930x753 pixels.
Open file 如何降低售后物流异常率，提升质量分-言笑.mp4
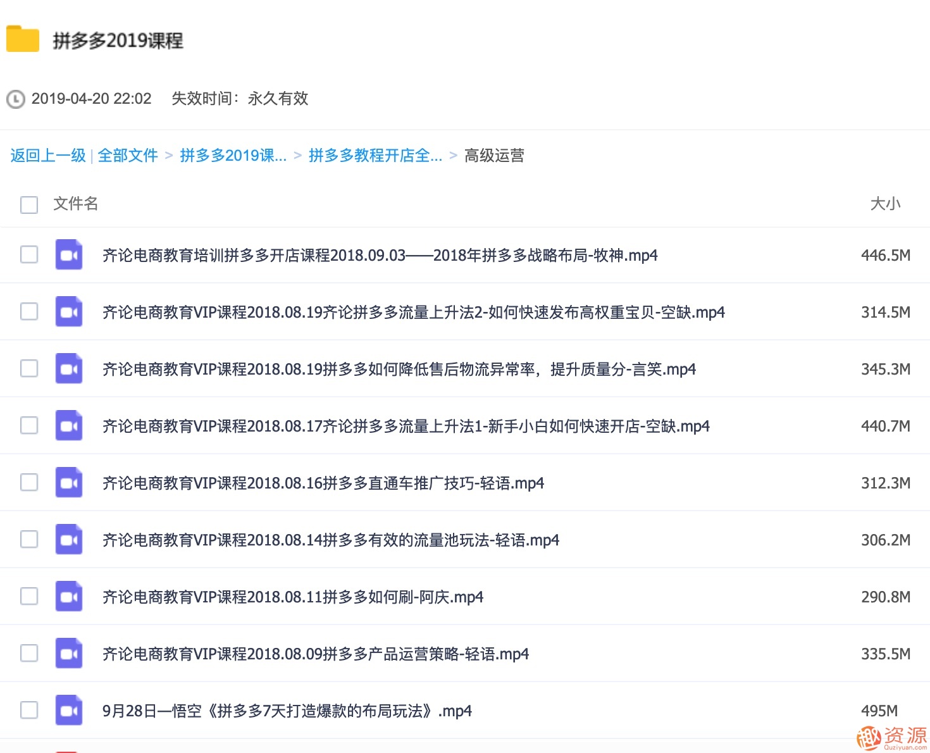click(399, 370)
